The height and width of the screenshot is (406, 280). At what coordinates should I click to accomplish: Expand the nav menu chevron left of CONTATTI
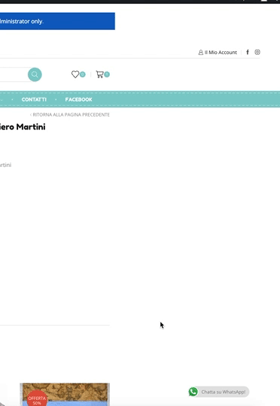pyautogui.click(x=2, y=100)
